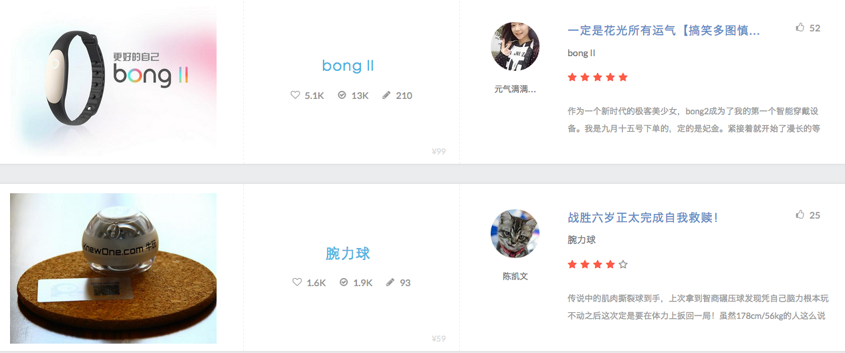845x353 pixels.
Task: View the wrist ball product photo
Action: pos(114,268)
